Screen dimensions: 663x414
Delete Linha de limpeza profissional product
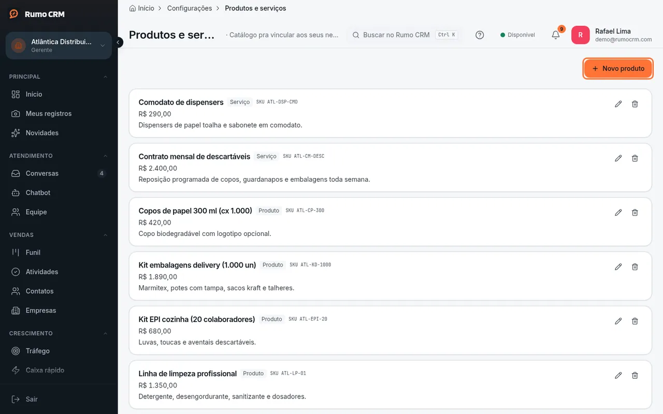[635, 376]
